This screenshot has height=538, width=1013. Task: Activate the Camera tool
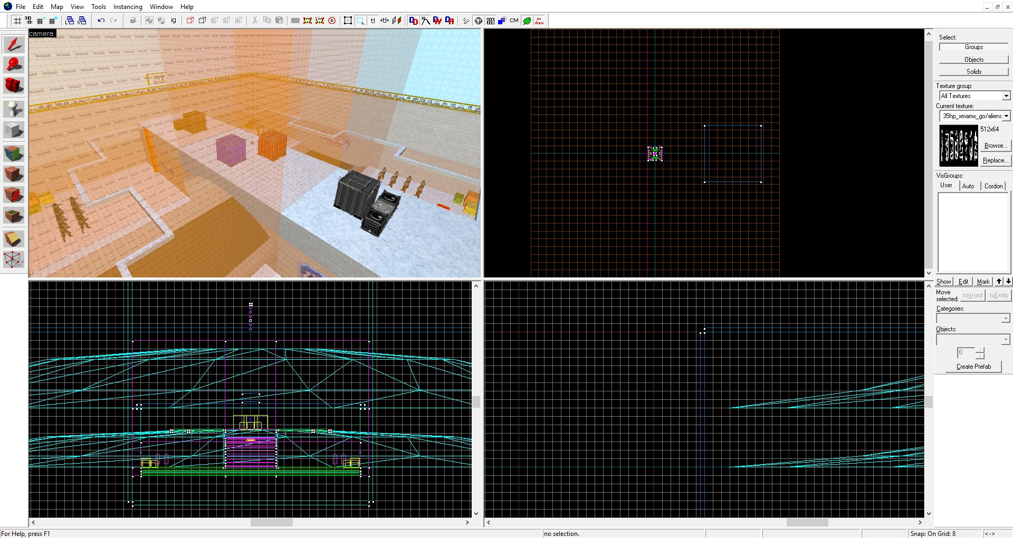14,85
